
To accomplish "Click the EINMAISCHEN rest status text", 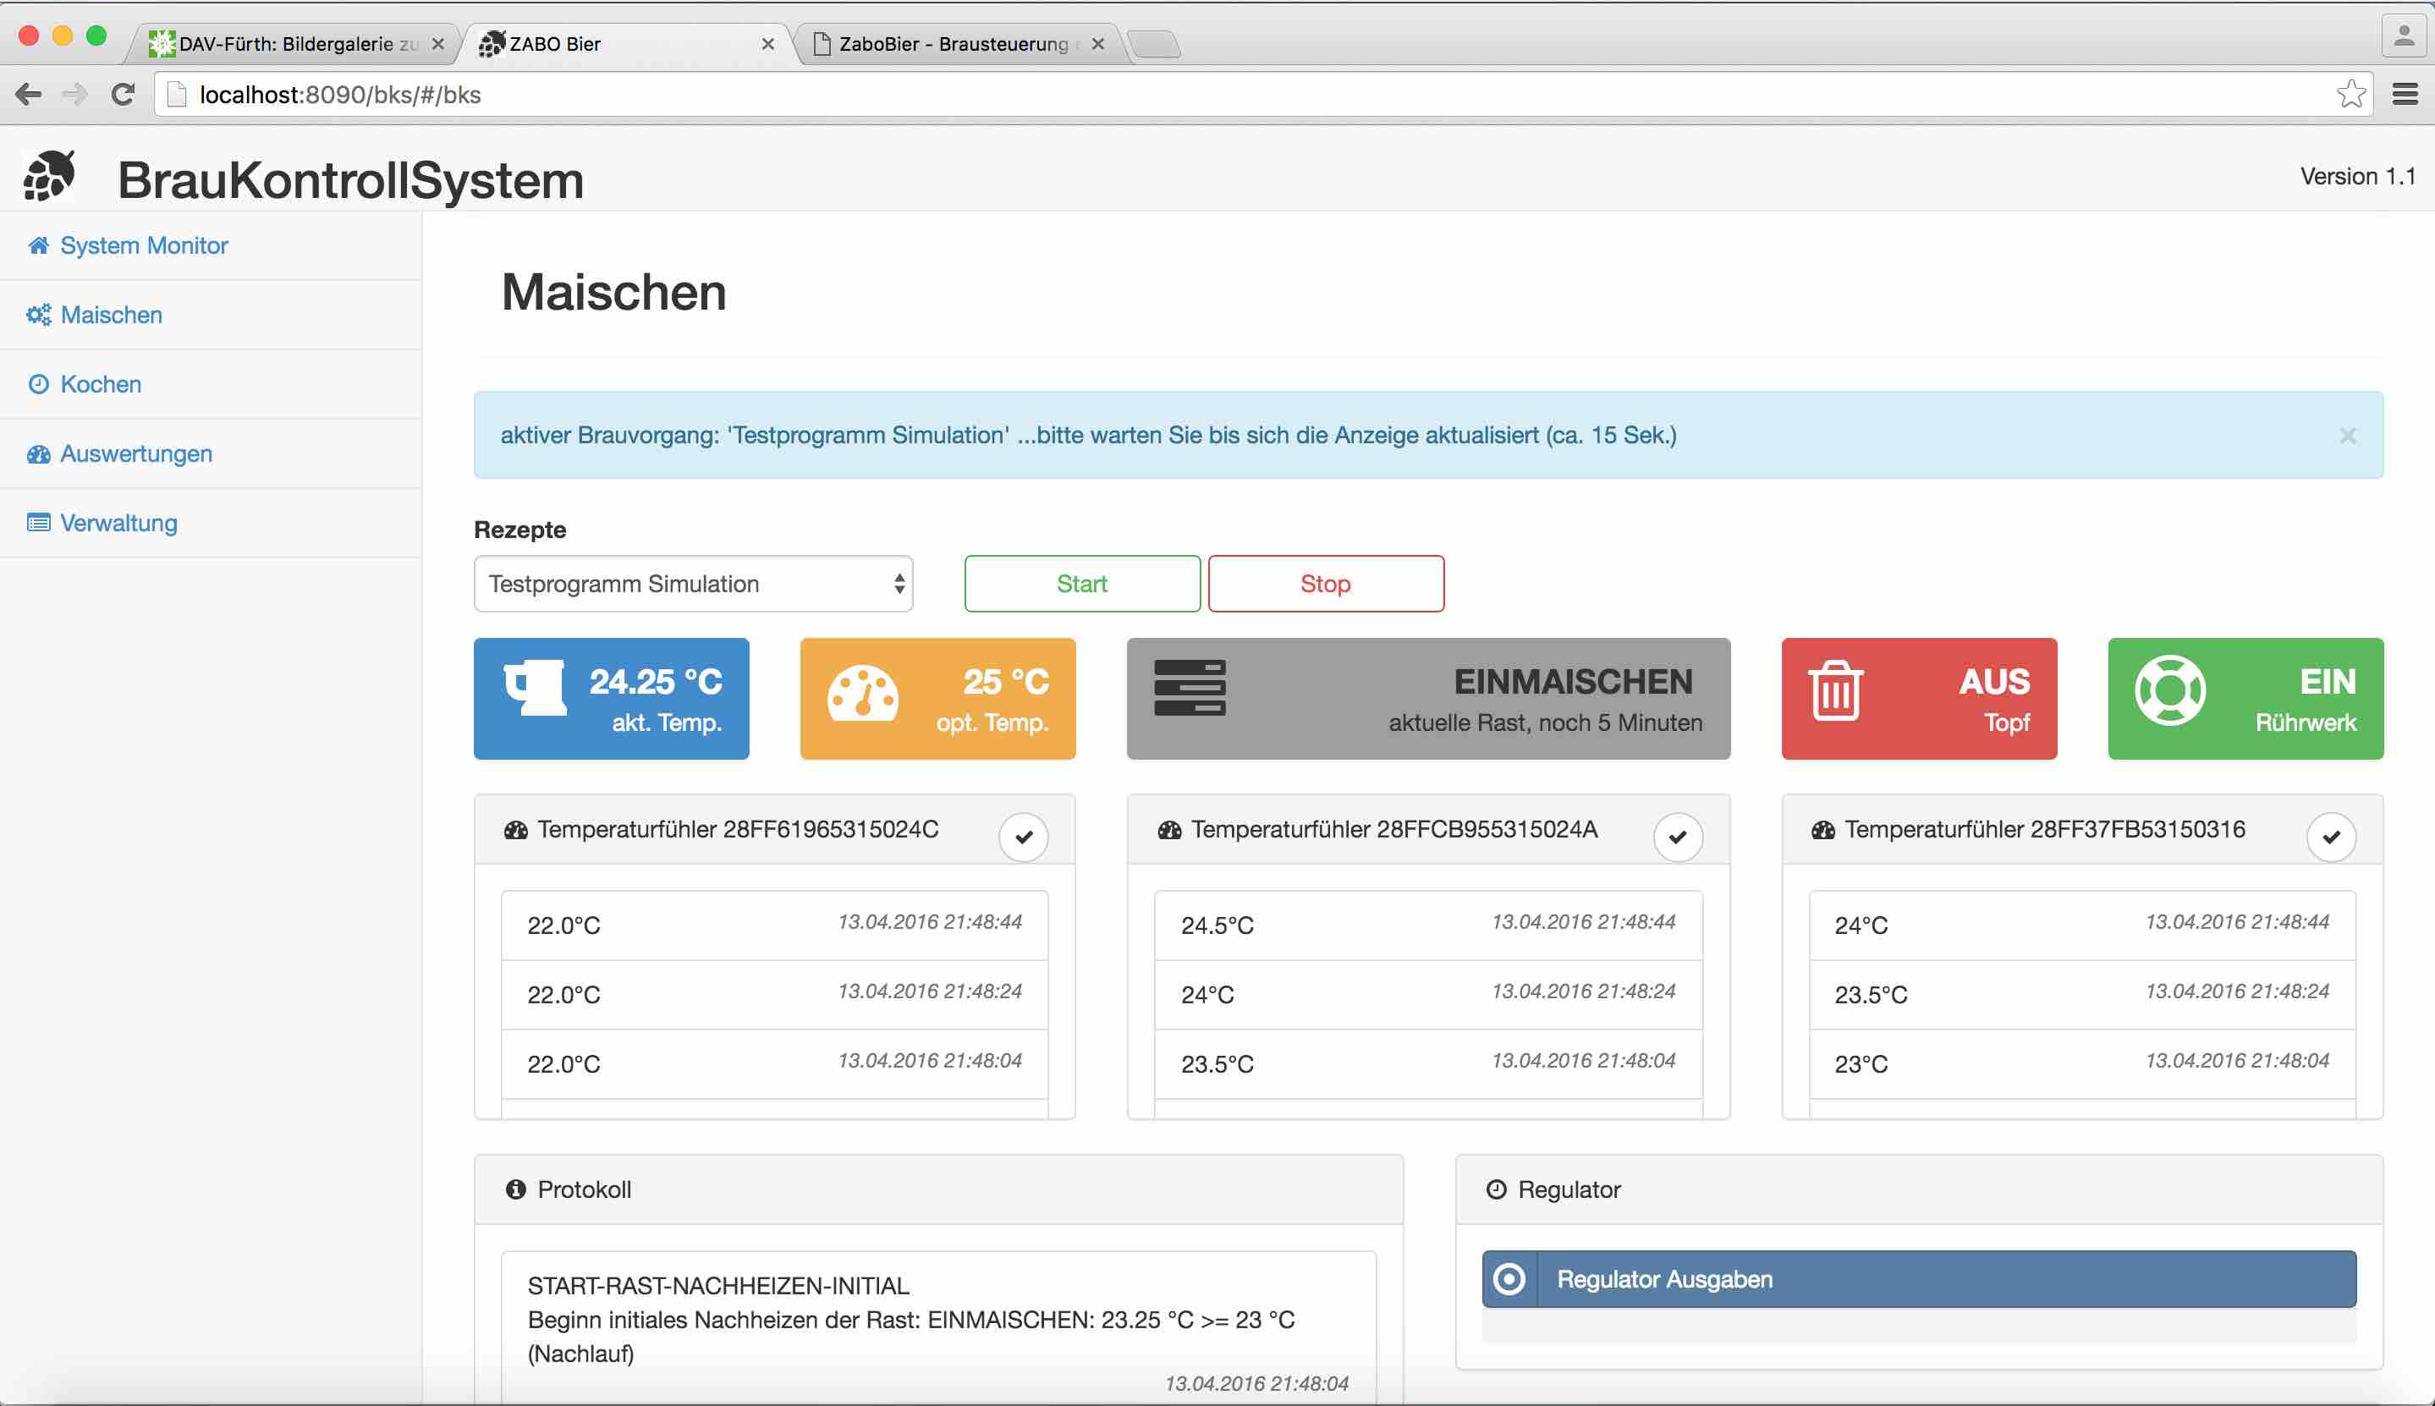I will (x=1573, y=682).
